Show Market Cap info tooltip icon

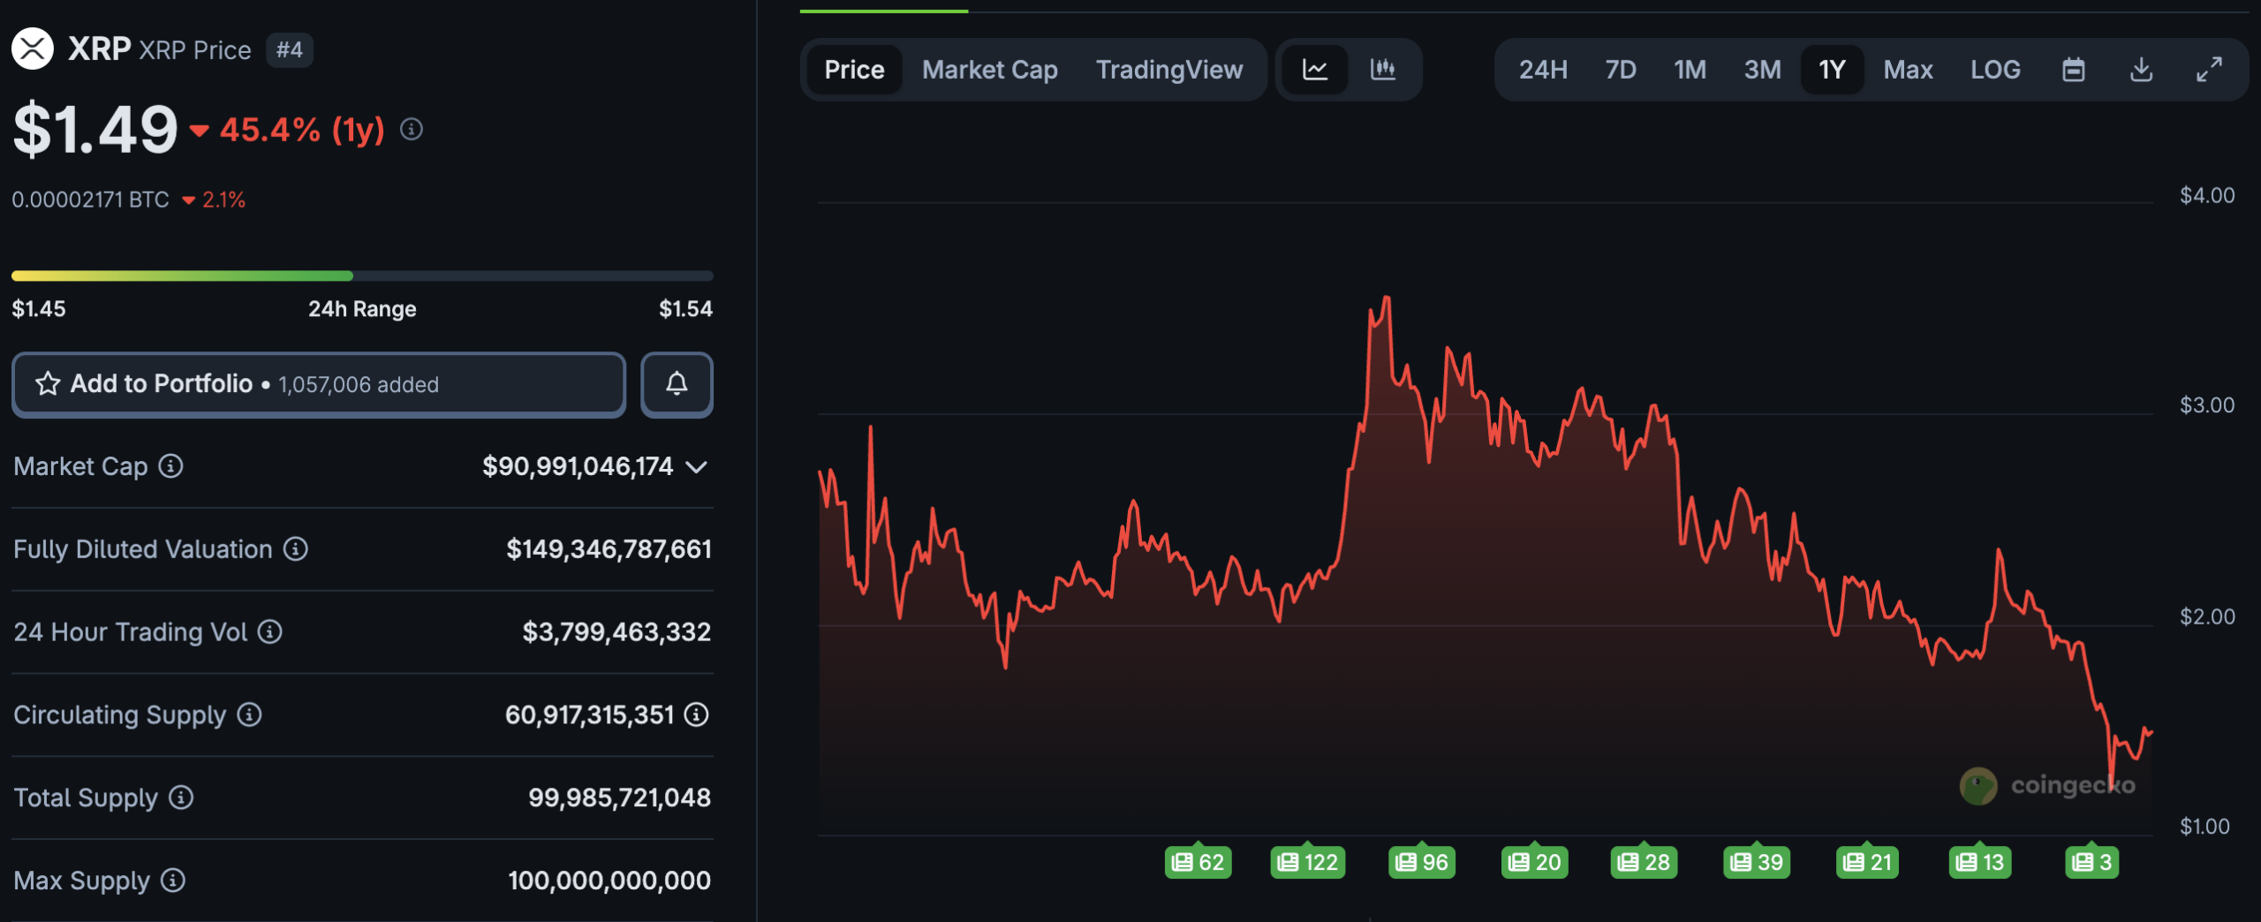coord(170,466)
